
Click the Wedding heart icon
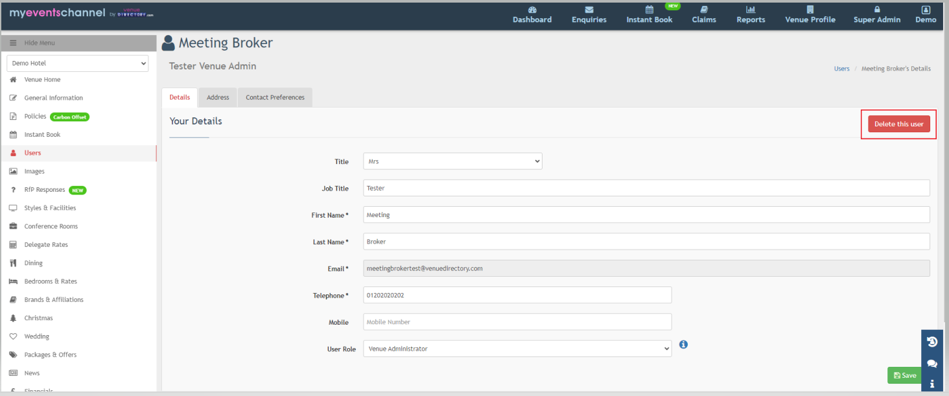tap(13, 336)
